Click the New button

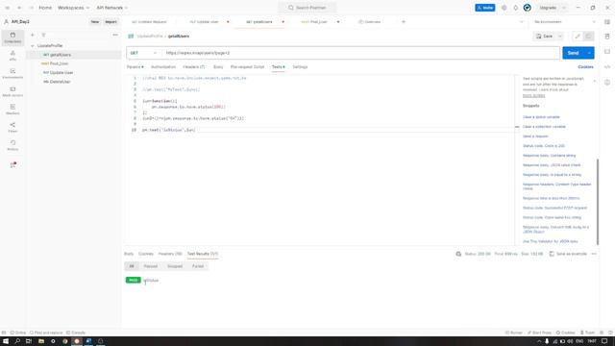(x=95, y=22)
